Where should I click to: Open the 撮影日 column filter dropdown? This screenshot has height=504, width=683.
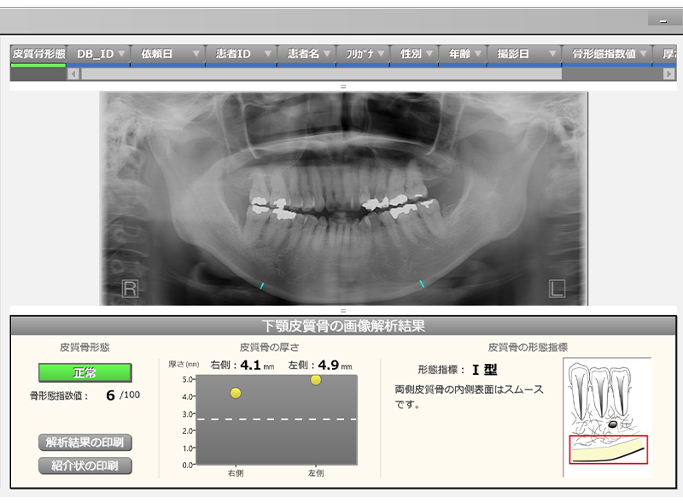pyautogui.click(x=549, y=54)
